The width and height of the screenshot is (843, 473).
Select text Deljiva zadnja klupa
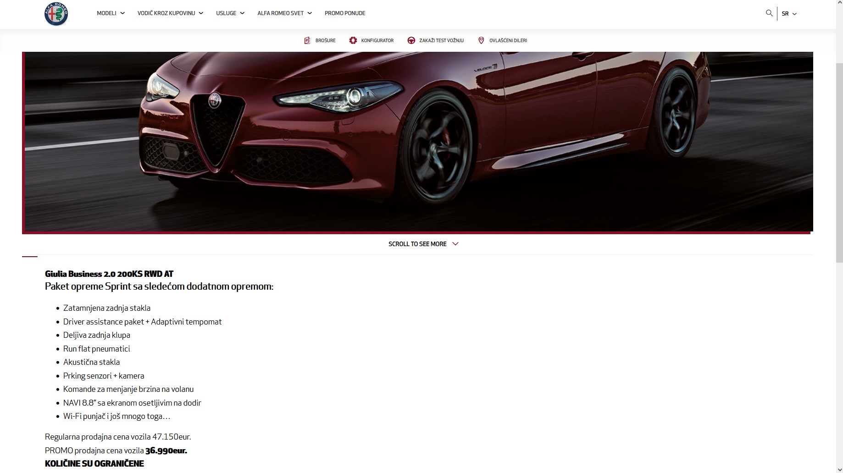coord(97,335)
